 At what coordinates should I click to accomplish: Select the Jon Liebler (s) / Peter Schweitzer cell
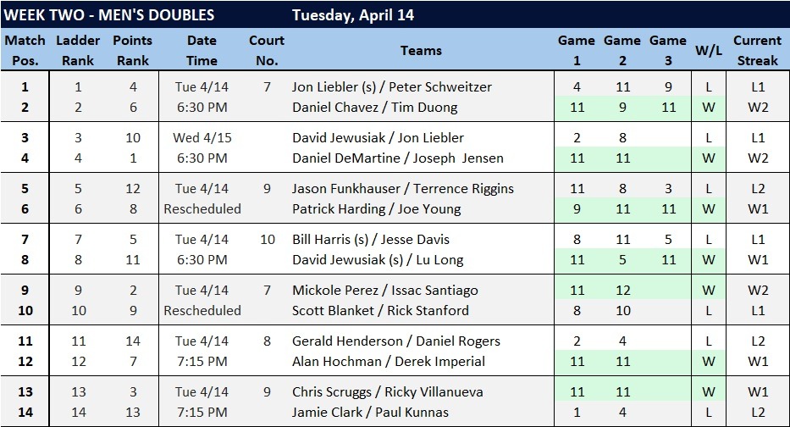pyautogui.click(x=391, y=86)
